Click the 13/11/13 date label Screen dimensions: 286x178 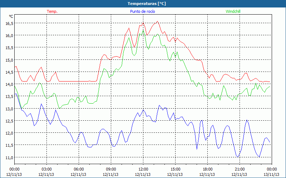pyautogui.click(x=271, y=174)
